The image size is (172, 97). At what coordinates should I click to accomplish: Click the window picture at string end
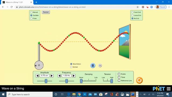pos(125,42)
